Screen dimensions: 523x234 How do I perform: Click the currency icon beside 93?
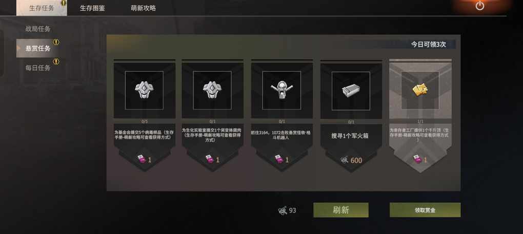point(283,210)
